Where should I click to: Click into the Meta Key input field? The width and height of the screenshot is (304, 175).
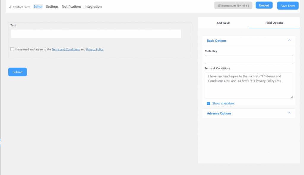tap(249, 60)
